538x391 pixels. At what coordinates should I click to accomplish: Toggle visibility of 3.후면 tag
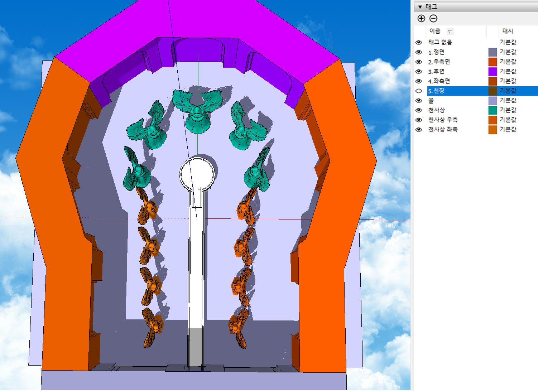(x=418, y=72)
